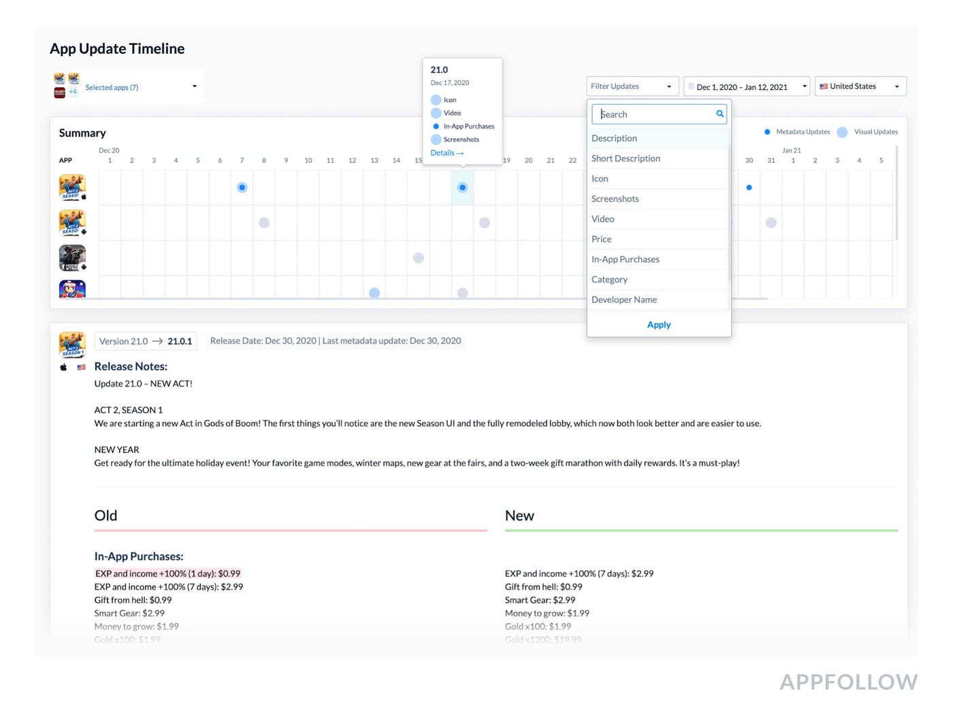
Task: Click the app icon beside Version 21.0
Action: pyautogui.click(x=72, y=344)
